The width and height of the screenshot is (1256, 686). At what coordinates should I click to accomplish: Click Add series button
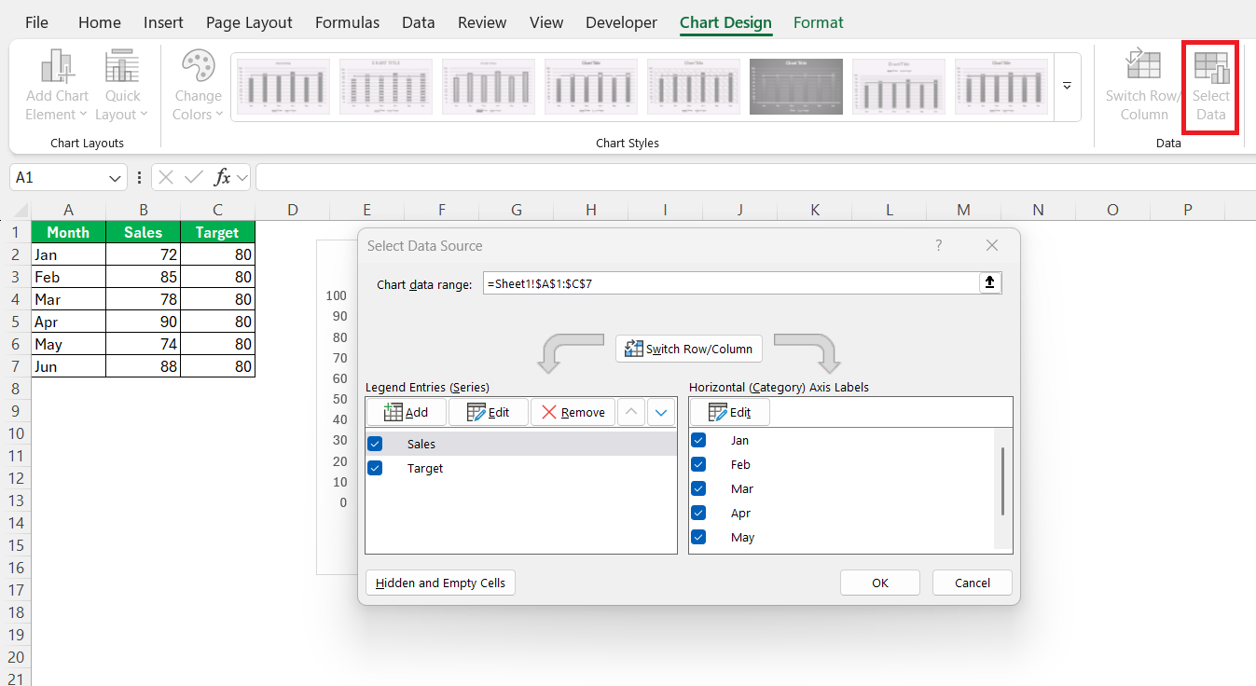click(406, 412)
